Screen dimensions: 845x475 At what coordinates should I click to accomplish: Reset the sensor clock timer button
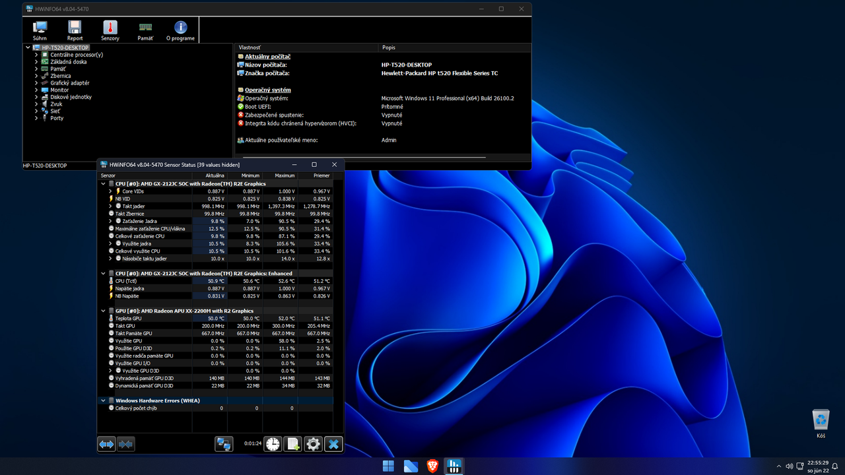[x=273, y=444]
